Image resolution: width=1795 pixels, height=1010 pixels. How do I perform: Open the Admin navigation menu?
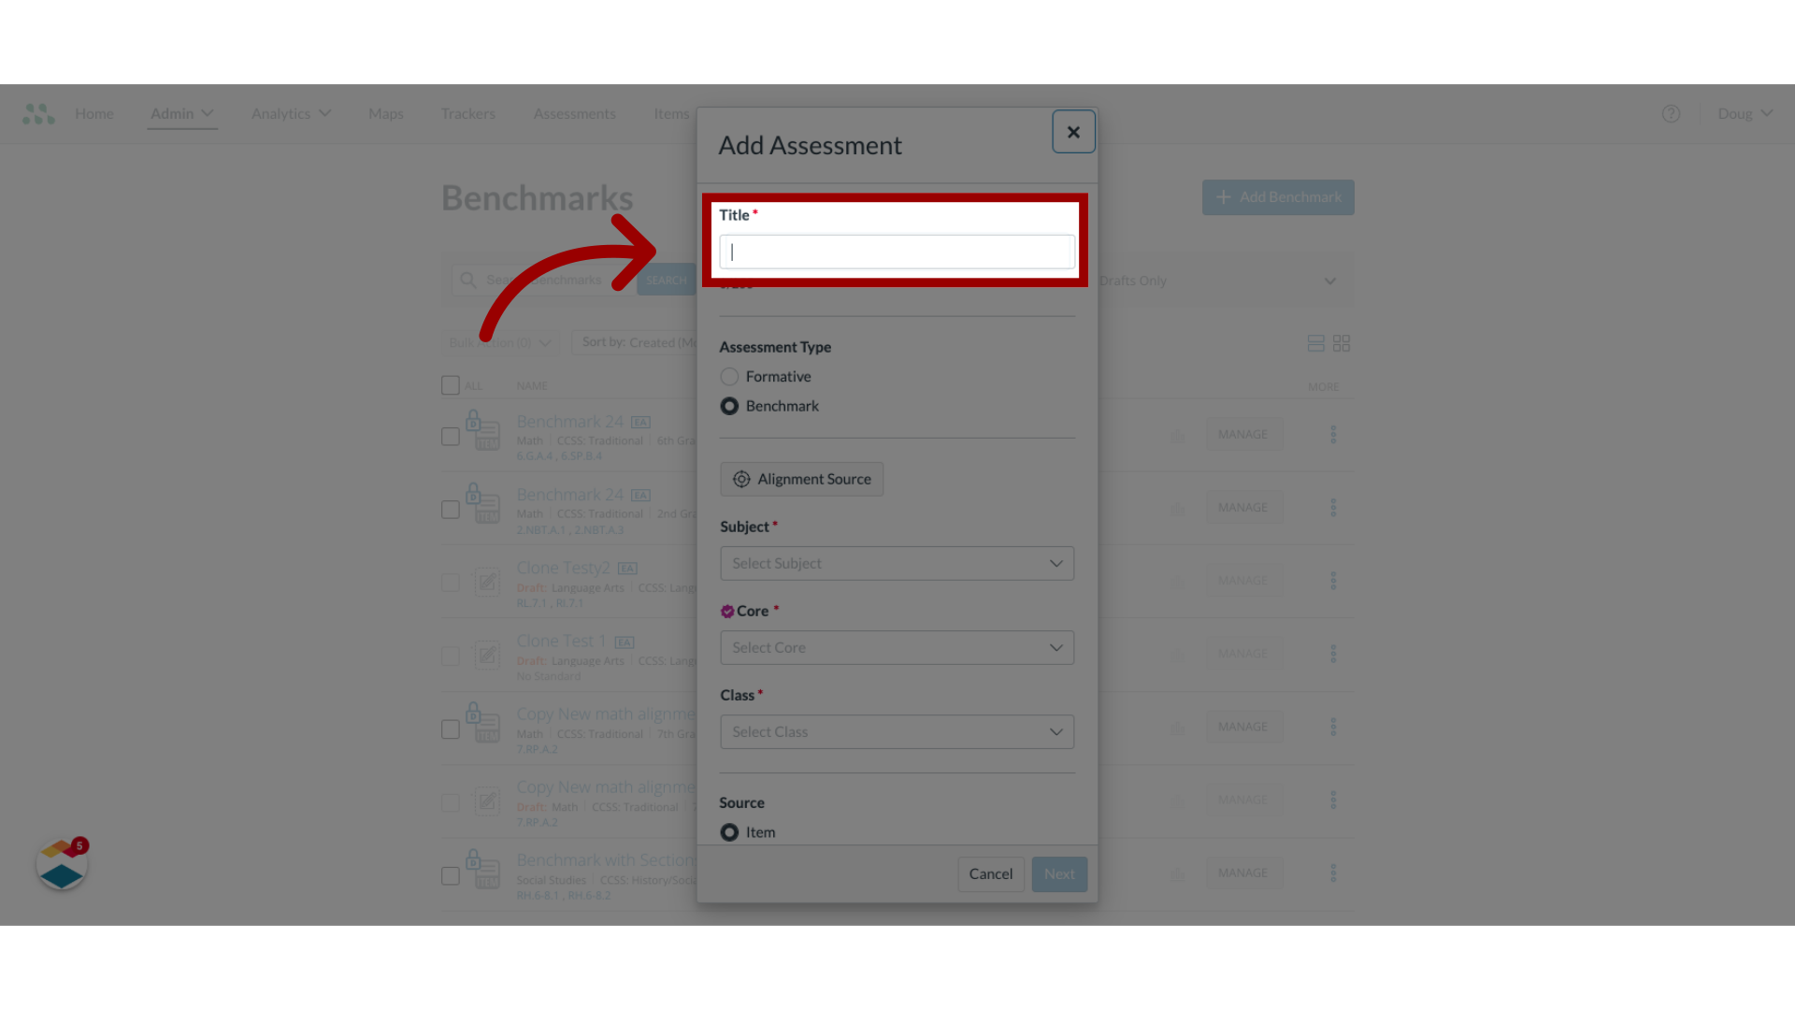pyautogui.click(x=182, y=113)
